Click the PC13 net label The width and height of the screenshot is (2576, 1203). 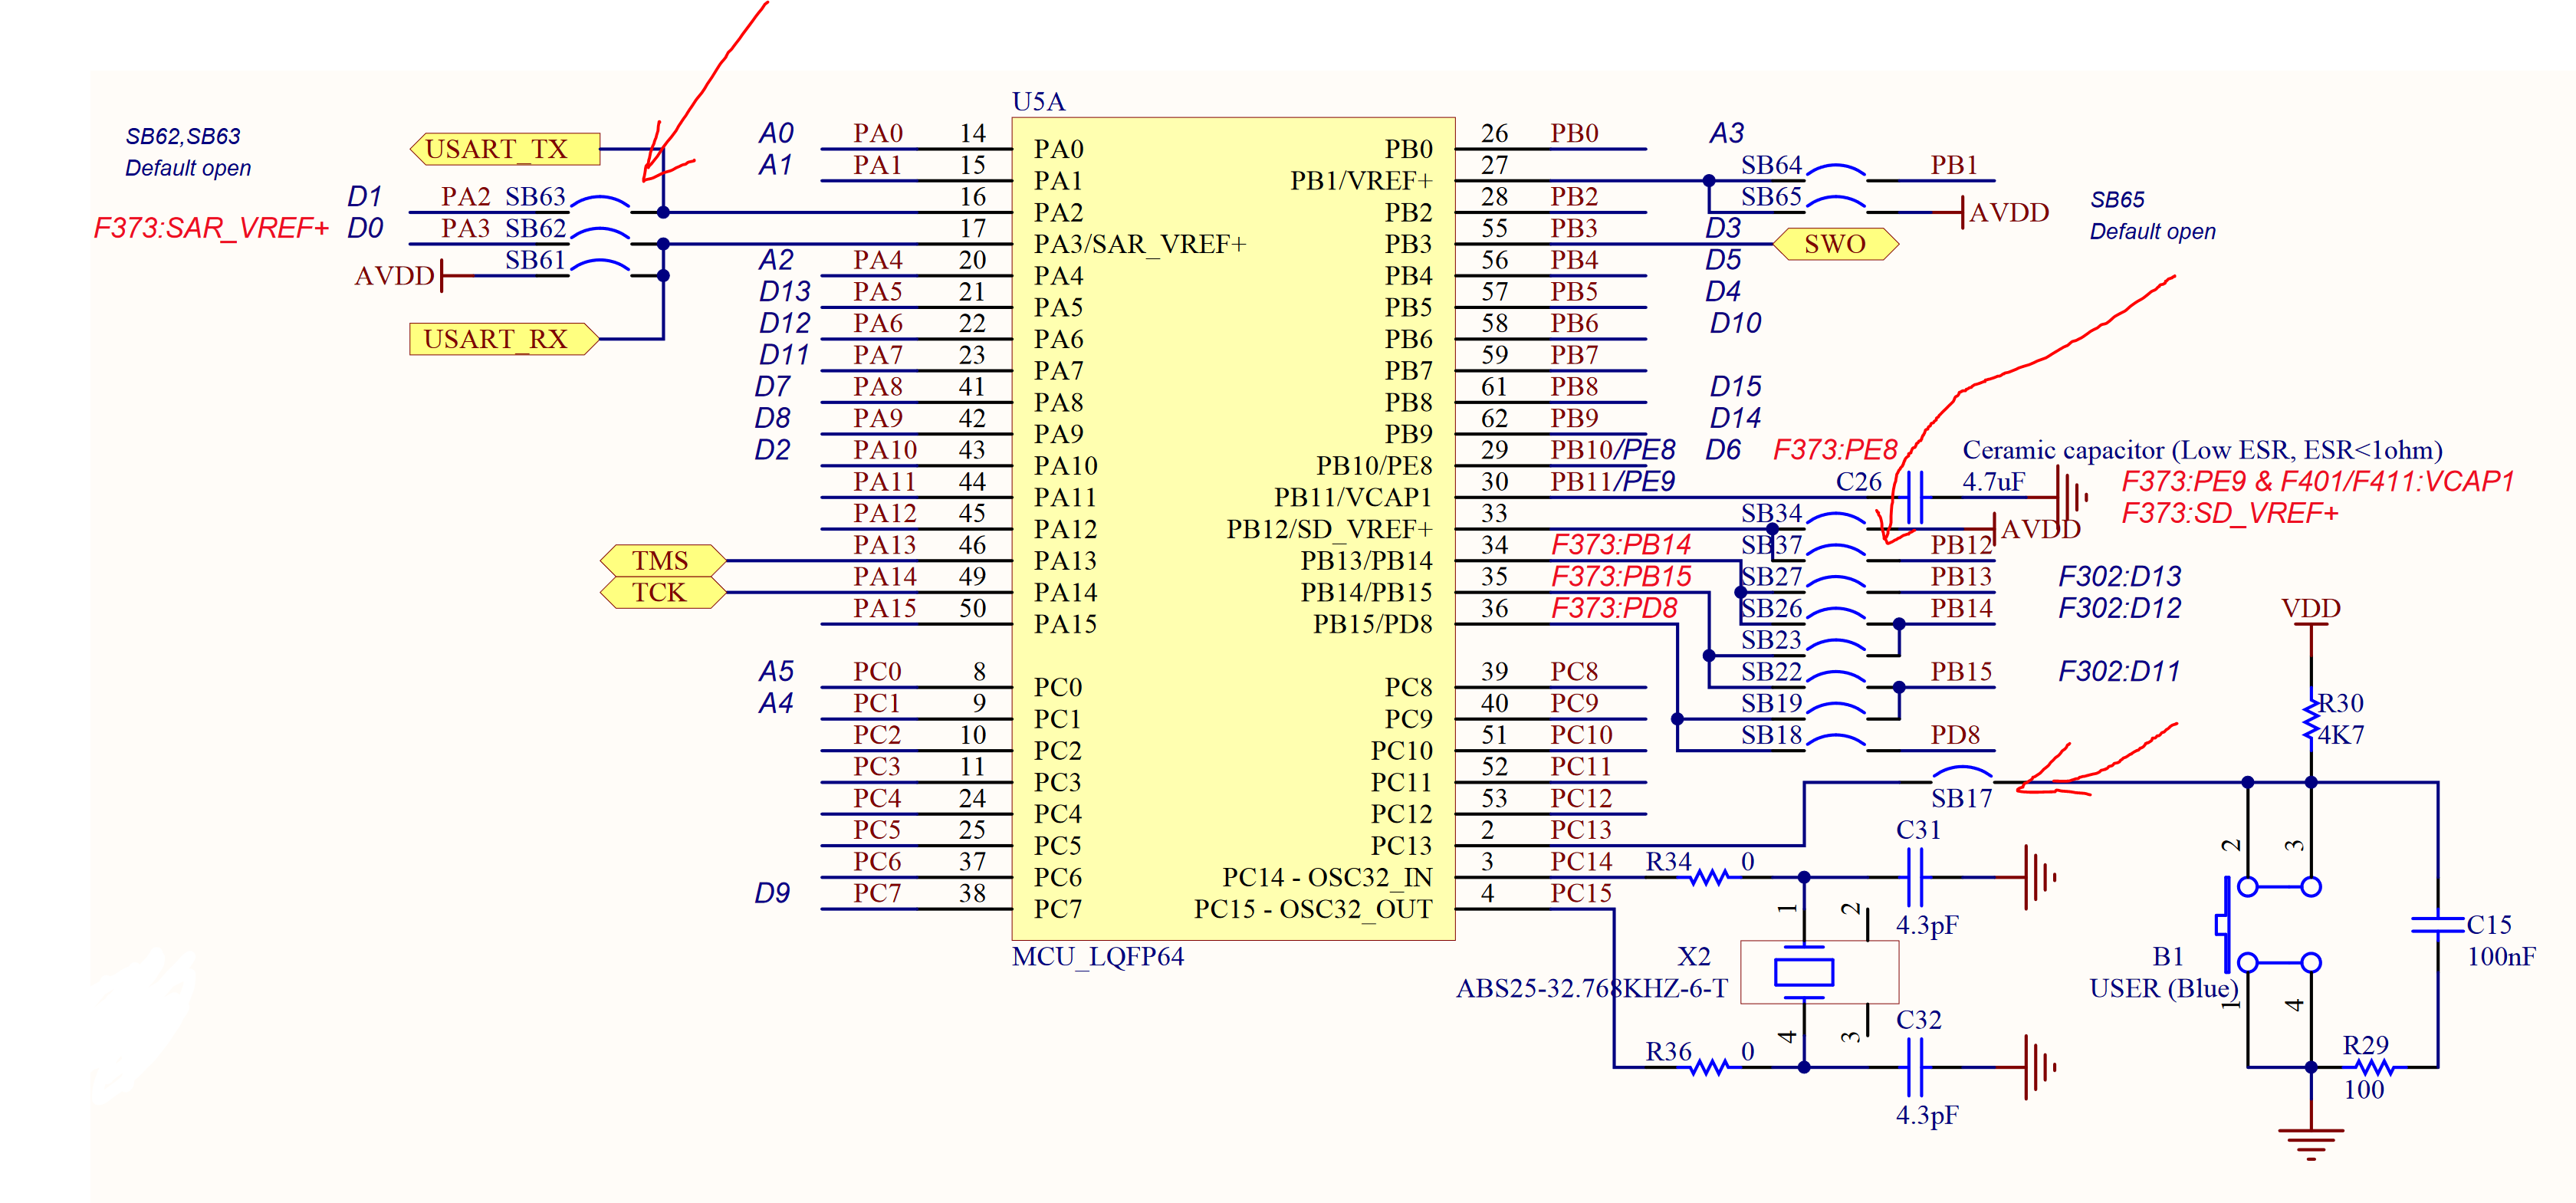1581,830
